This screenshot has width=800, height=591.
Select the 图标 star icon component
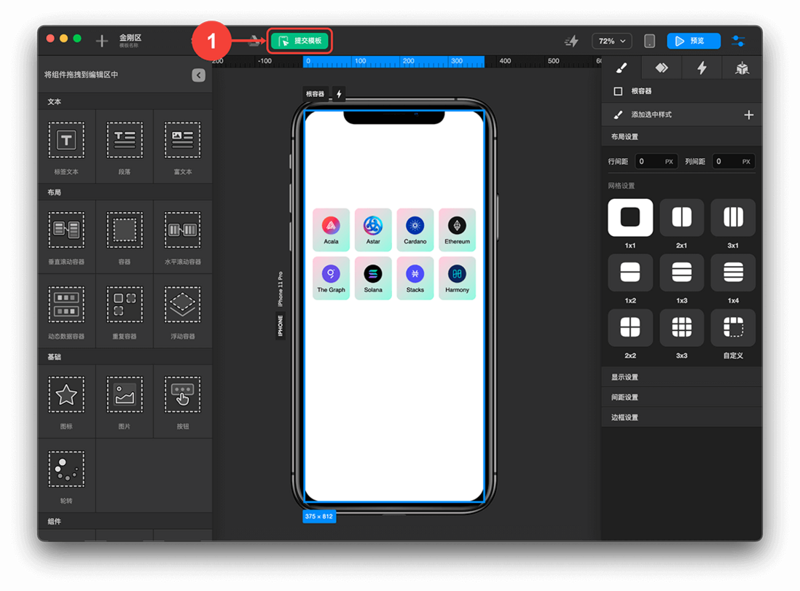point(66,401)
